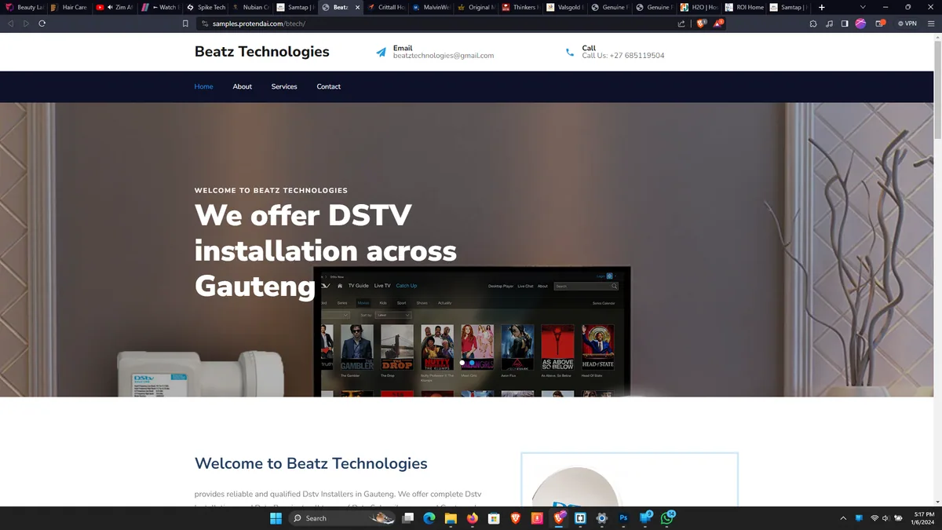Click the paper plane Email icon
The image size is (942, 530).
382,53
